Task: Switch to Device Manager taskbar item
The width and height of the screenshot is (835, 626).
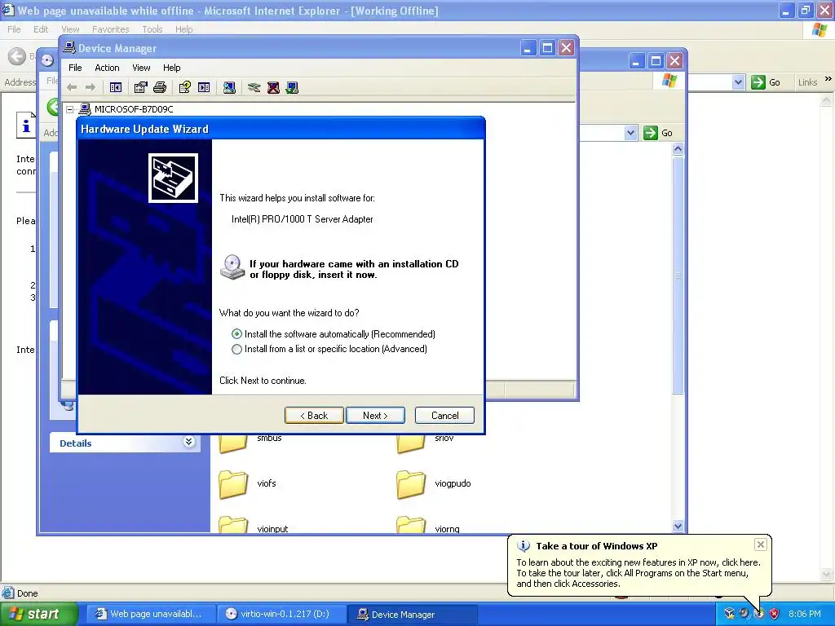Action: click(x=412, y=614)
